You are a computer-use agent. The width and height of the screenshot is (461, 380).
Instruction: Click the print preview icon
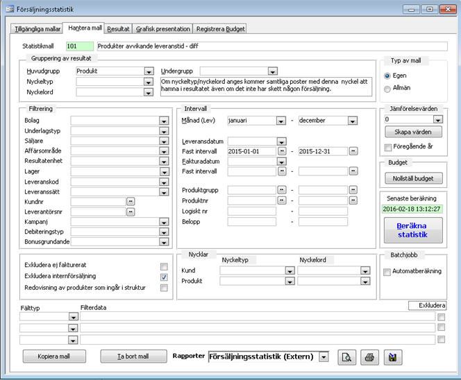[346, 357]
